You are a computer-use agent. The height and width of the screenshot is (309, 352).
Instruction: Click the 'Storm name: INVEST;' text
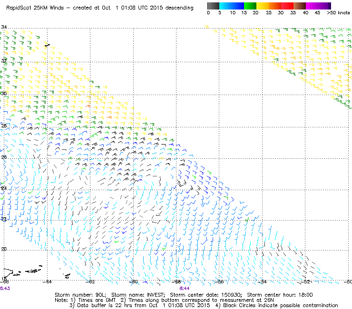point(139,295)
